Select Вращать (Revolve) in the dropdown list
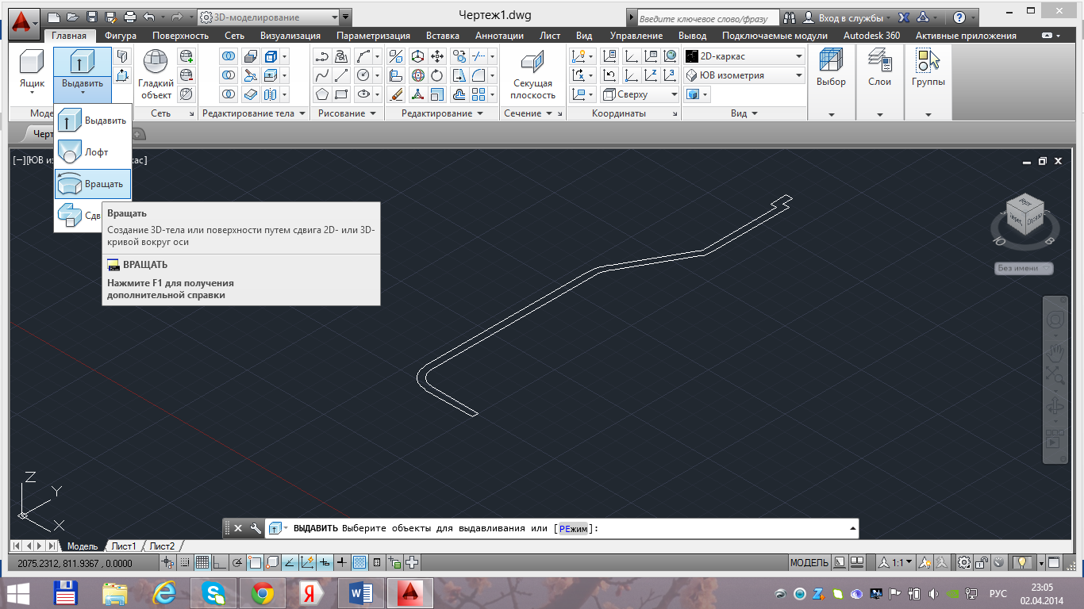This screenshot has height=609, width=1084. tap(93, 184)
